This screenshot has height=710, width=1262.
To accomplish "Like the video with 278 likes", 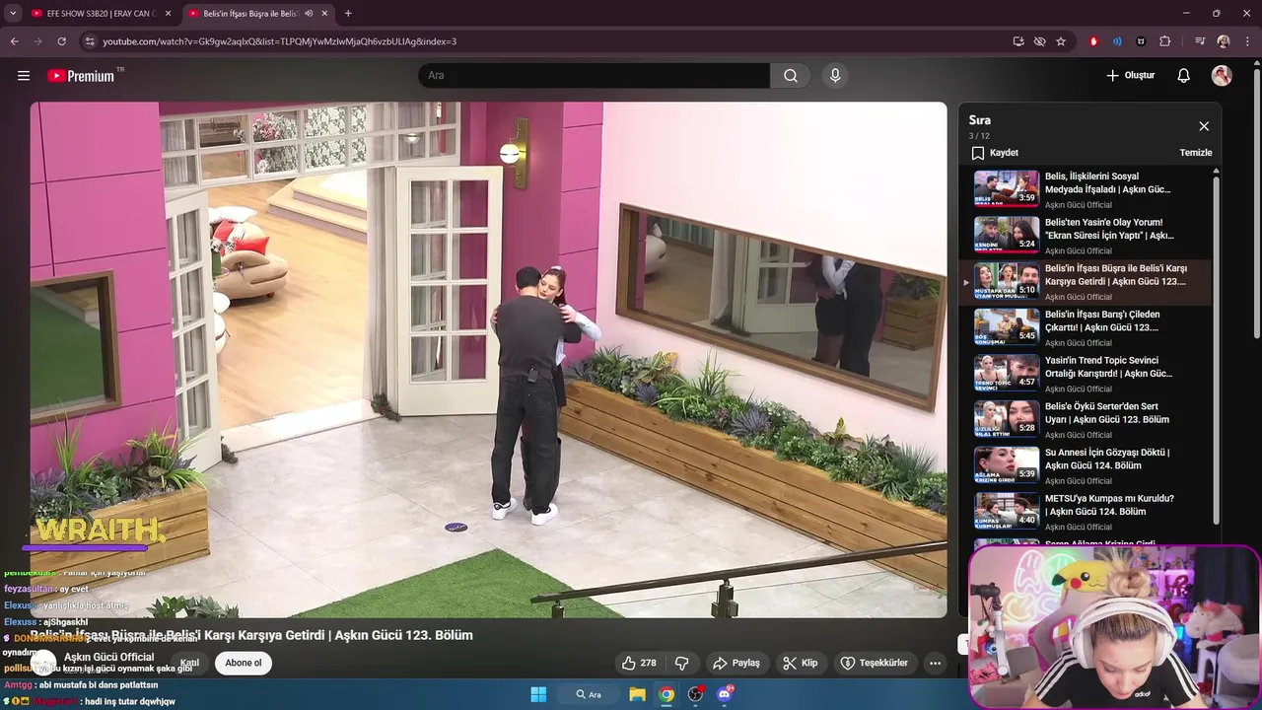I will coord(639,663).
